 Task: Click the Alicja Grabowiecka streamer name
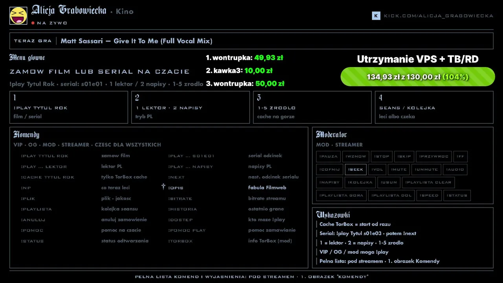click(x=69, y=11)
